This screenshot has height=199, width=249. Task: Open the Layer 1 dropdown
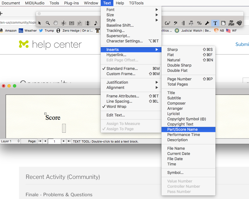(x=10, y=141)
